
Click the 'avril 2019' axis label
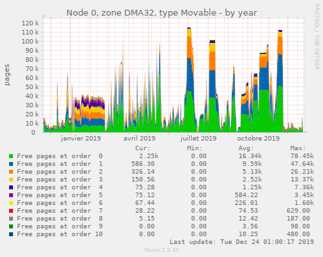139,139
